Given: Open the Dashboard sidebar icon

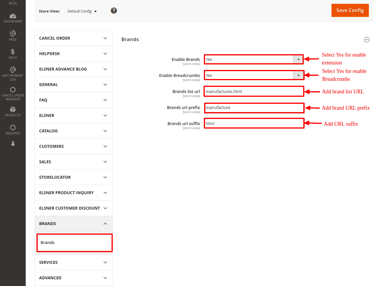Looking at the screenshot, I should 13,18.
